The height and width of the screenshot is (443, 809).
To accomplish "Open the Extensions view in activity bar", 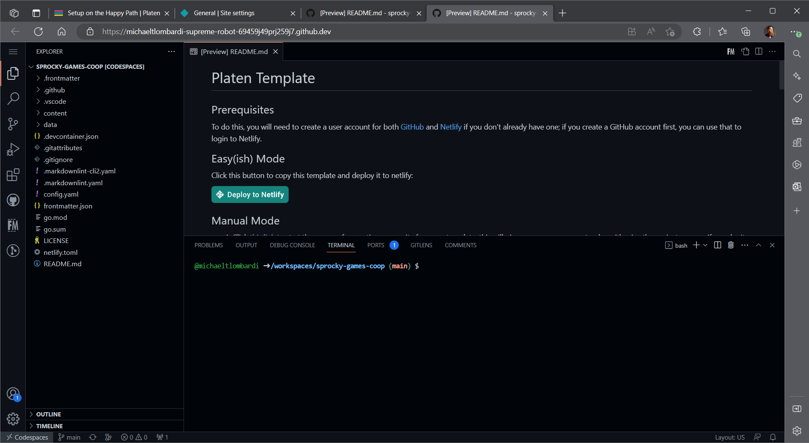I will 13,175.
